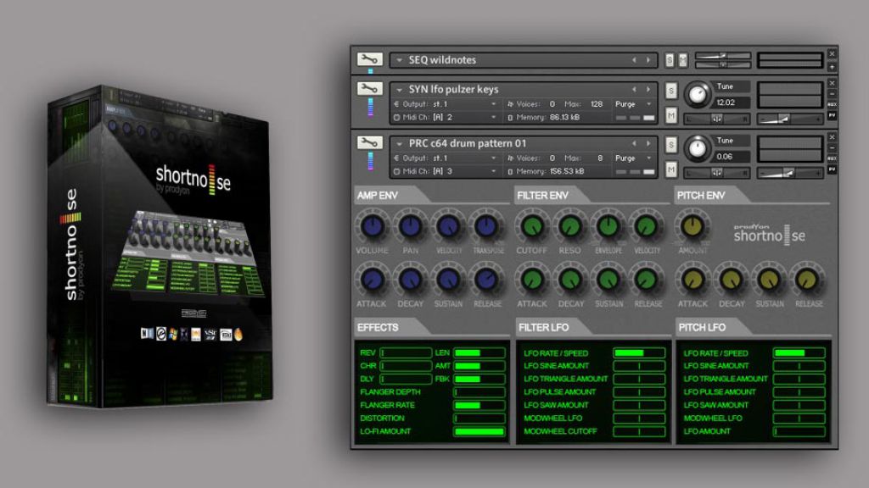869x488 pixels.
Task: Select the PITCH LFO section header
Action: tap(702, 328)
